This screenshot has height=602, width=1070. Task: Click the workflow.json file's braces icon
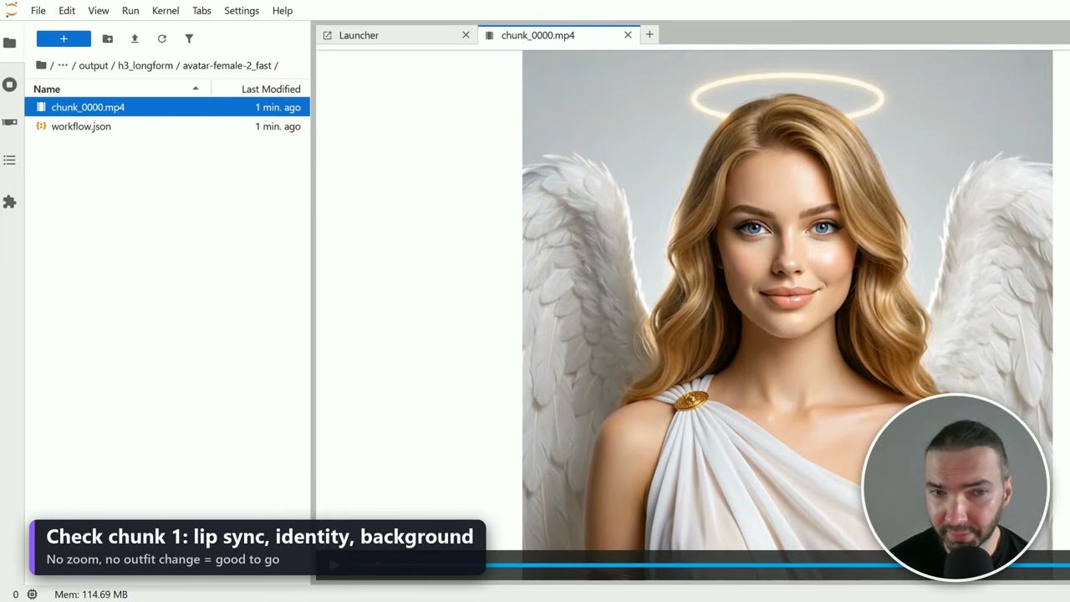[x=41, y=126]
